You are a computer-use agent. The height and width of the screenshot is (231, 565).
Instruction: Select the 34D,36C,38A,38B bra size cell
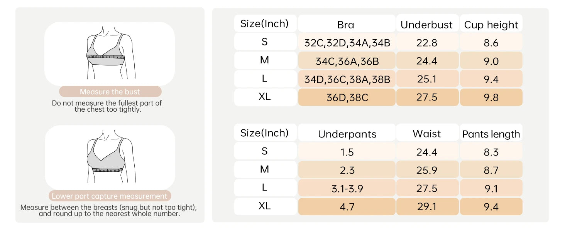[x=347, y=79]
